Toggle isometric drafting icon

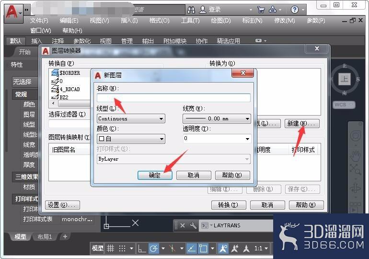coord(173,248)
